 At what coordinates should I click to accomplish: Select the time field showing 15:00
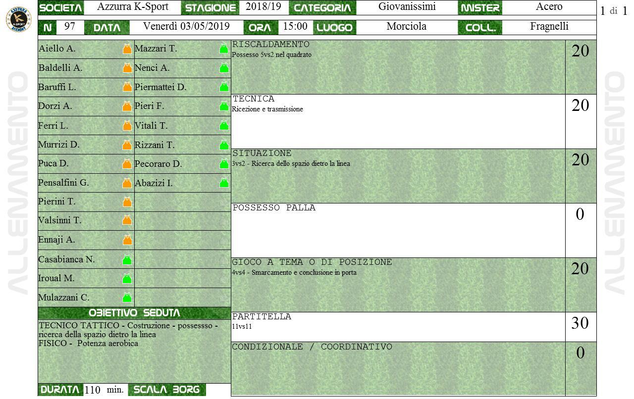click(295, 27)
